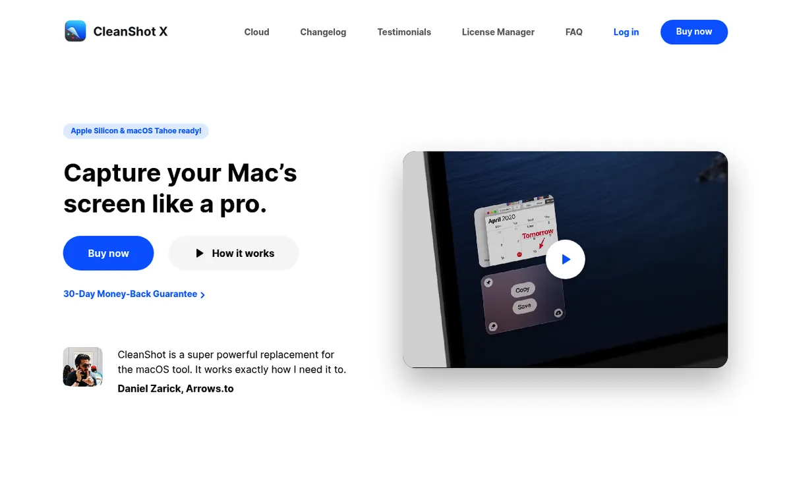Click the Log in link
This screenshot has width=791, height=494.
point(626,32)
